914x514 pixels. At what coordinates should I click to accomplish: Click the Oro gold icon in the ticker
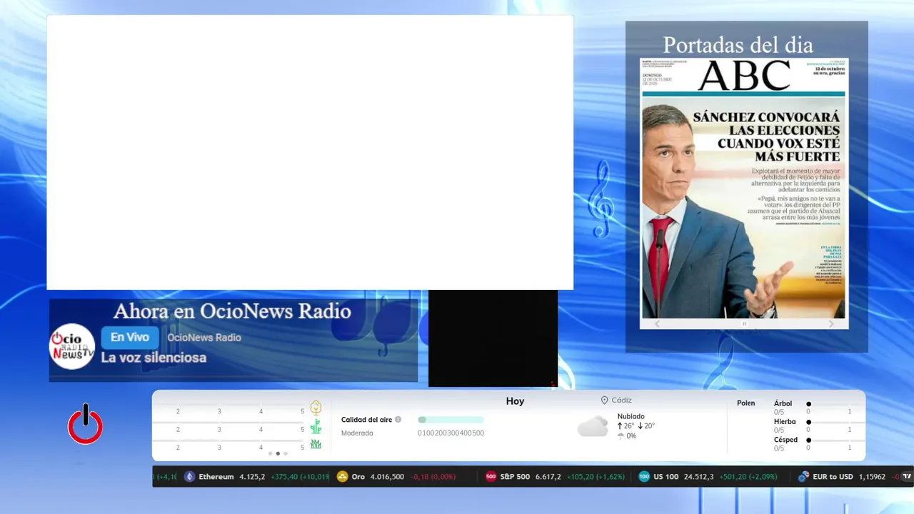342,477
